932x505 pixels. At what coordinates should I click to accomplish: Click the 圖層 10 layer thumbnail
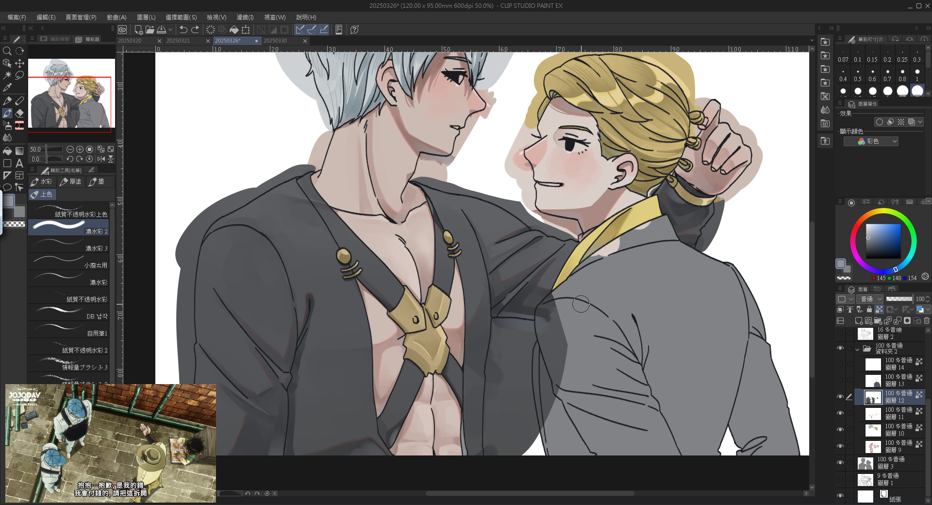[873, 430]
